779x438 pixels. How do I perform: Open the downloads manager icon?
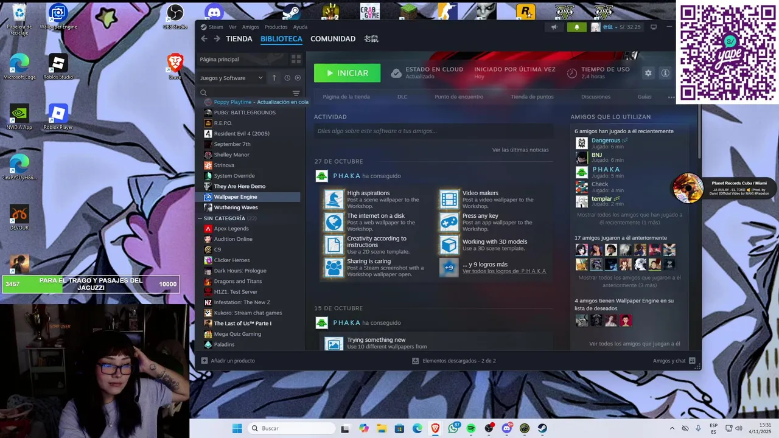[x=415, y=361]
